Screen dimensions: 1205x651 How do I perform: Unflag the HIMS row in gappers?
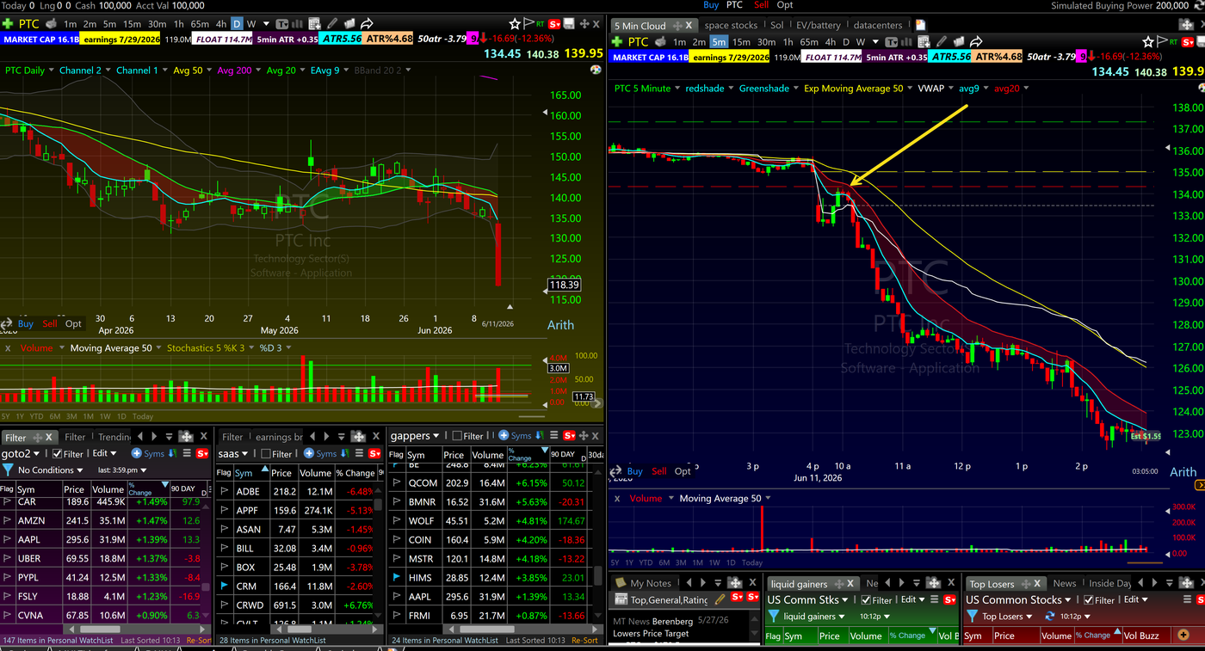[397, 578]
